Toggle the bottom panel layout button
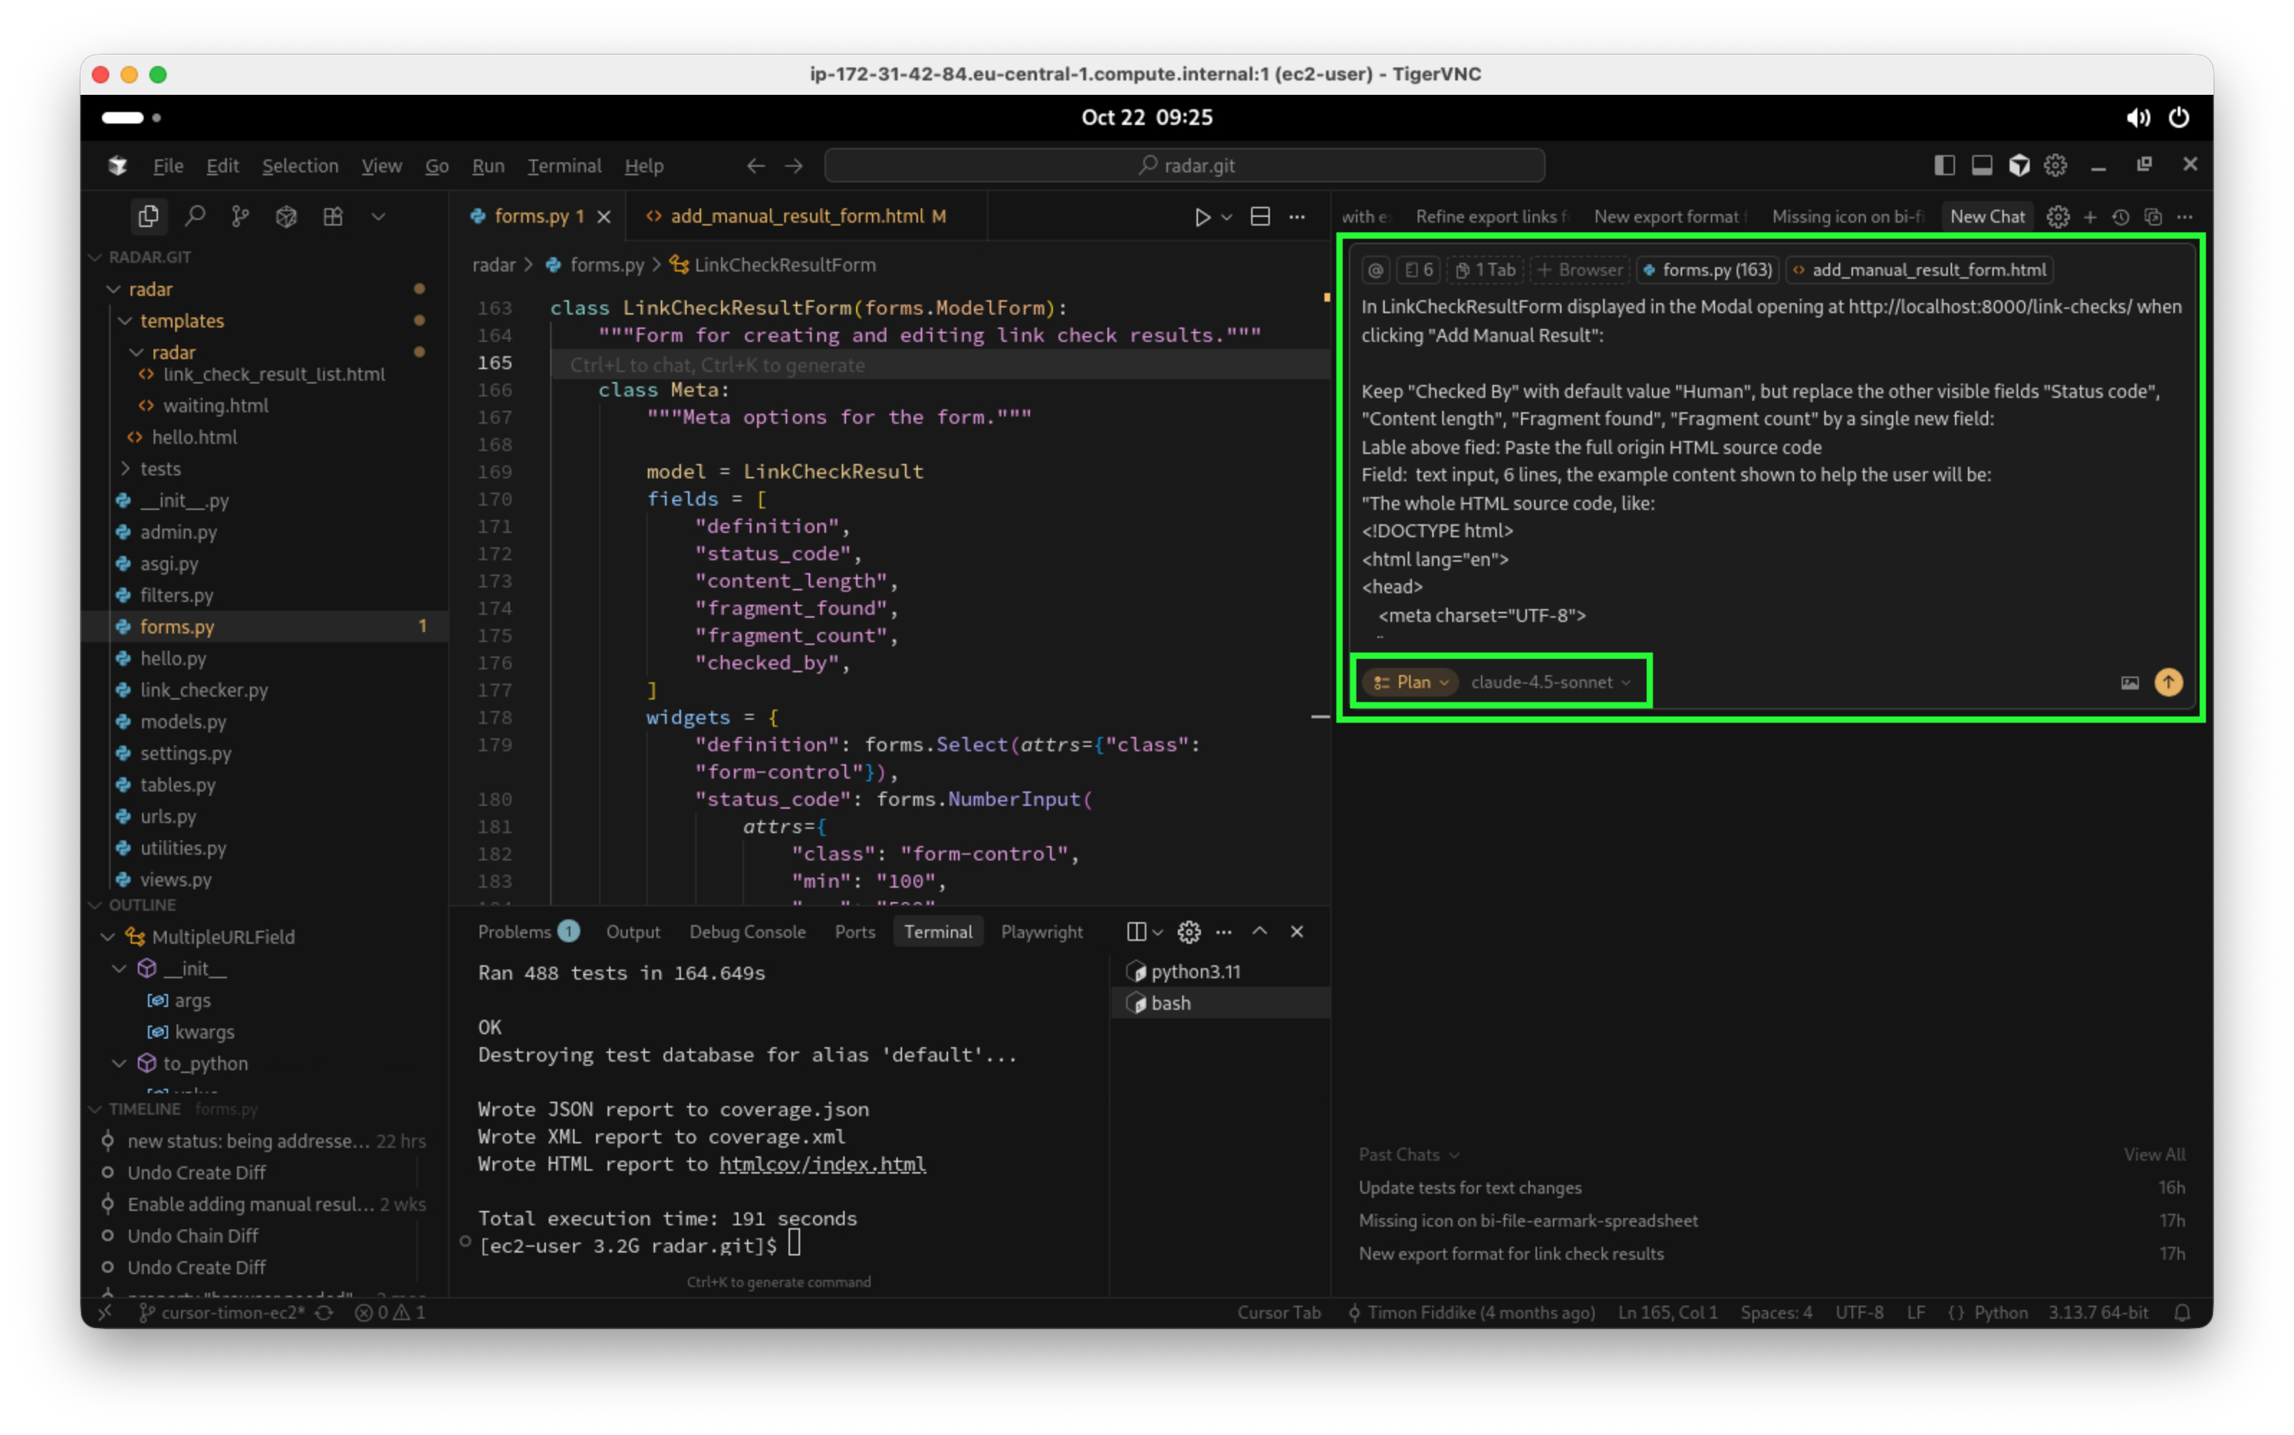 [1982, 165]
